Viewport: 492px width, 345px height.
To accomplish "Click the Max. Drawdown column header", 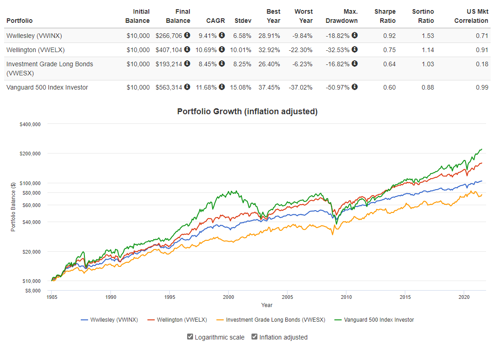I will 341,16.
